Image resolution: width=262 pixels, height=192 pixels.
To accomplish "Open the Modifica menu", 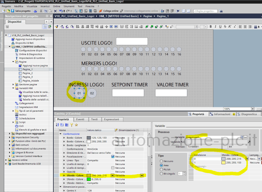I will pyautogui.click(x=19, y=6).
